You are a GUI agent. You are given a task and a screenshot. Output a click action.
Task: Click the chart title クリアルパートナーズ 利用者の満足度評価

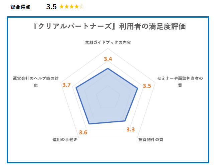click(x=110, y=26)
